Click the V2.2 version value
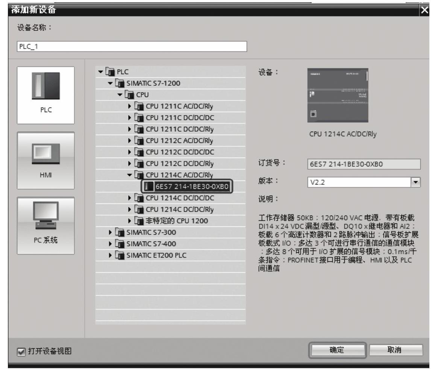The width and height of the screenshot is (432, 369). 317,182
